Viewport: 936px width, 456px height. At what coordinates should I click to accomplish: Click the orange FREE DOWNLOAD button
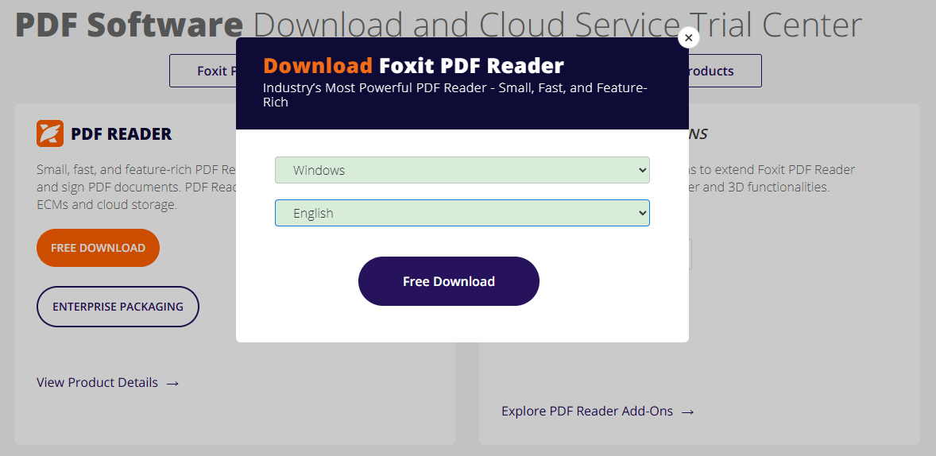tap(98, 248)
